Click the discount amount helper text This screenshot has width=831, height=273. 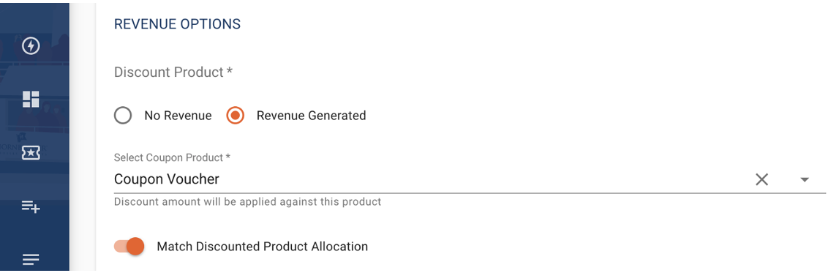247,202
